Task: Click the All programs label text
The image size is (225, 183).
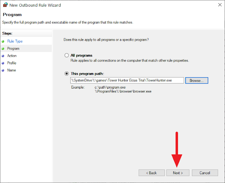Action: [x=81, y=55]
